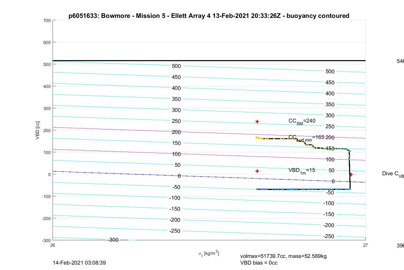Click the y-axis tick label 200
The width and height of the screenshot is (404, 270).
[x=46, y=130]
